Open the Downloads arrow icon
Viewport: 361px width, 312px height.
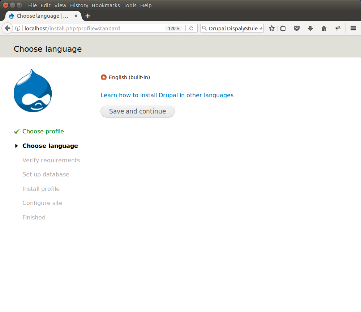(x=310, y=28)
